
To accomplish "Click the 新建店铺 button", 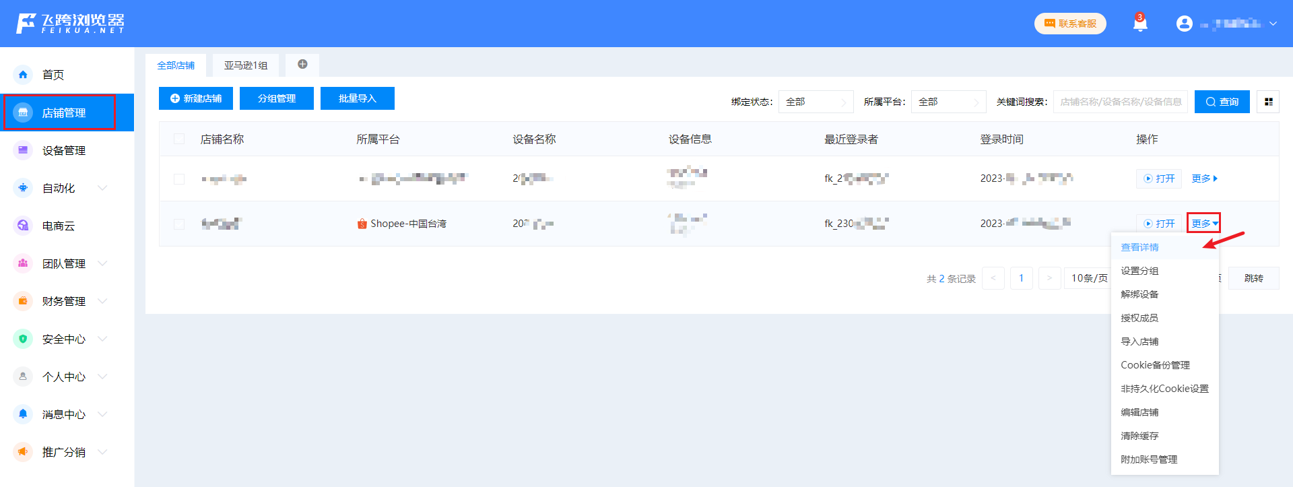I will (196, 98).
